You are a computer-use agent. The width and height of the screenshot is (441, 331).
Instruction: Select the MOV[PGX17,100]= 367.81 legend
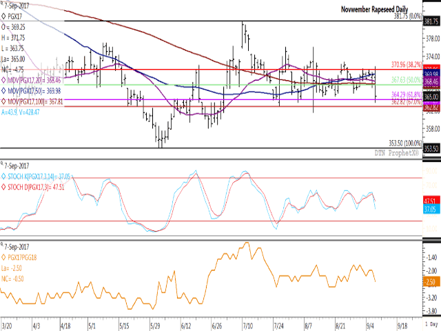[35, 101]
